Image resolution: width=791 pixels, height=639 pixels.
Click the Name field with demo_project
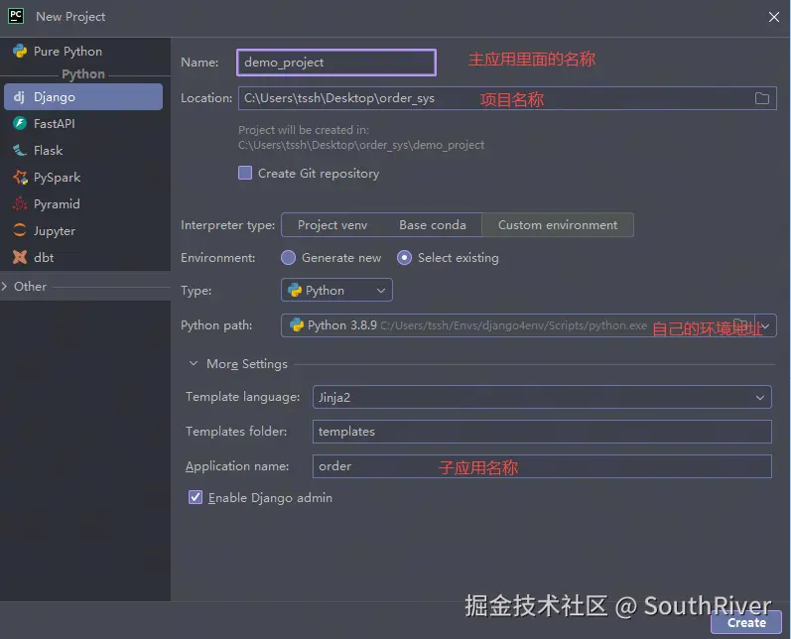point(336,63)
